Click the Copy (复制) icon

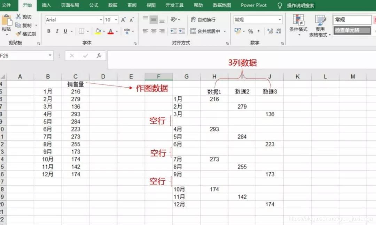[x=18, y=25]
